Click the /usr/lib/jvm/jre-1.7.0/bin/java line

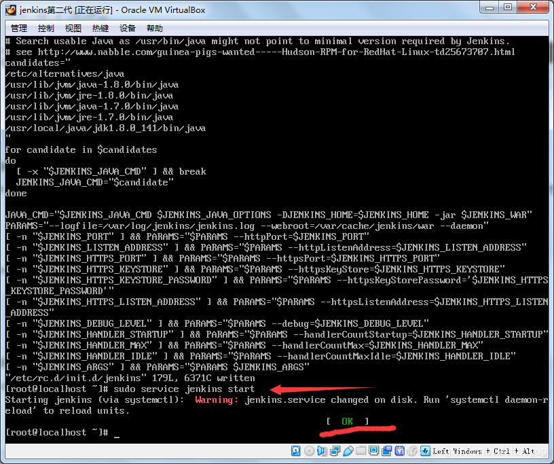click(x=89, y=118)
